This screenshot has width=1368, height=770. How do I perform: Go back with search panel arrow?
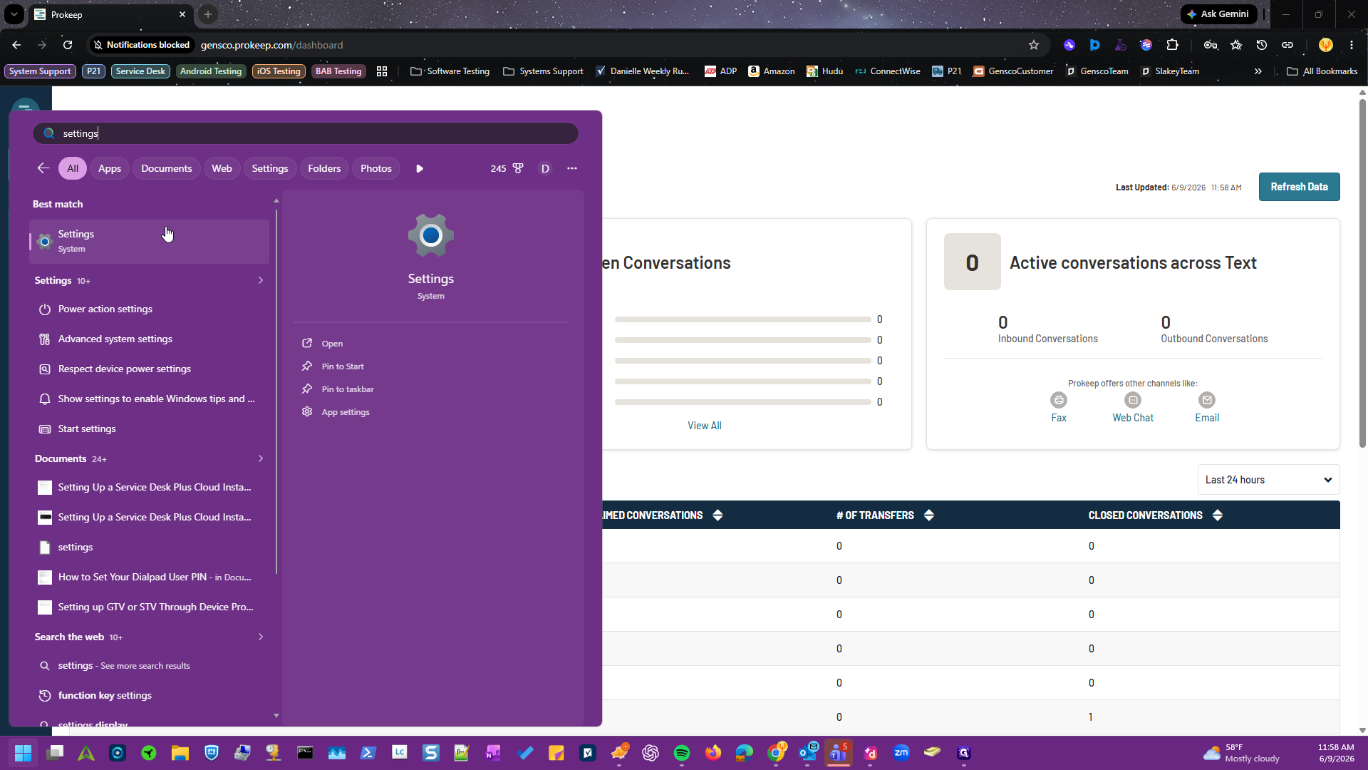click(43, 168)
